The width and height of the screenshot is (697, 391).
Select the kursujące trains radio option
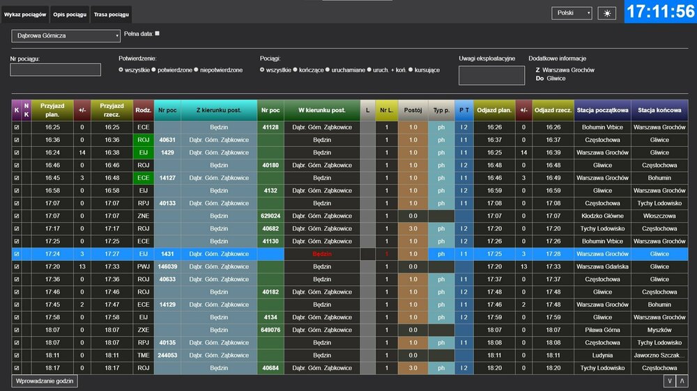pos(411,70)
